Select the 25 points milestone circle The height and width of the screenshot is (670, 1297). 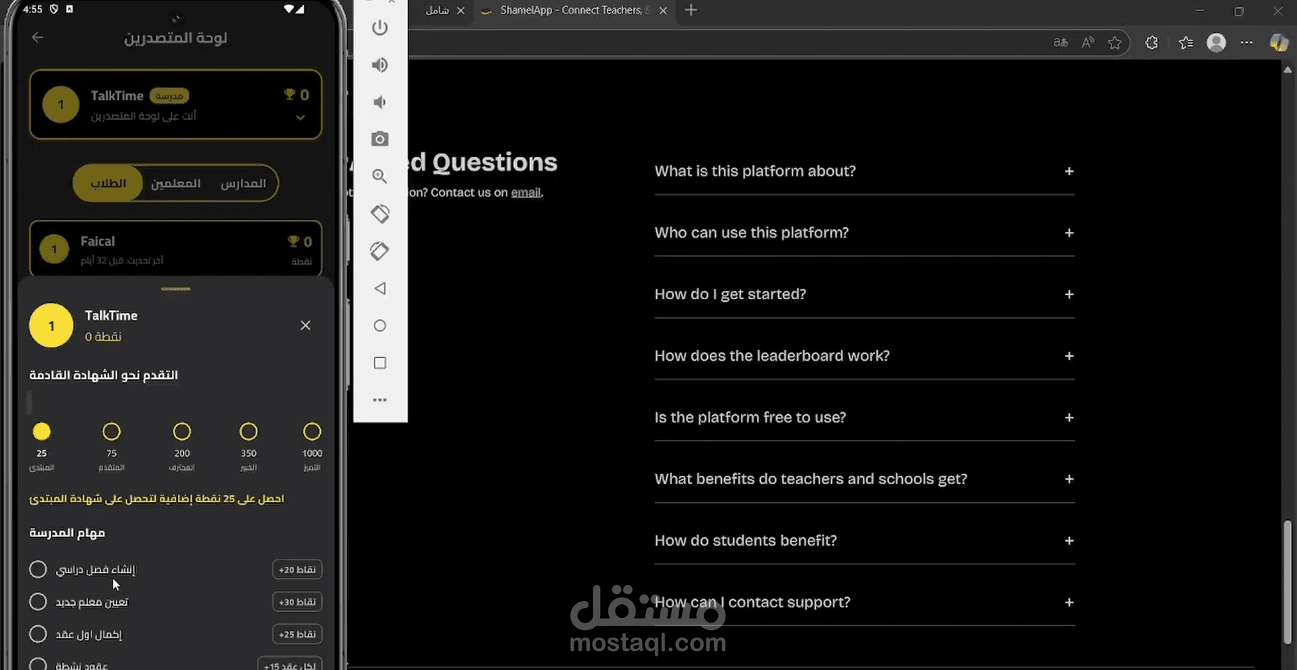42,431
